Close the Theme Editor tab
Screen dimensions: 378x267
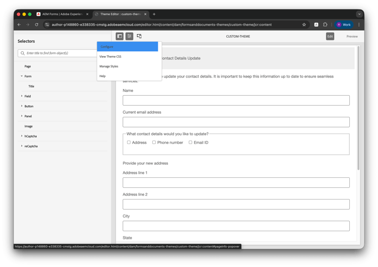click(x=145, y=14)
